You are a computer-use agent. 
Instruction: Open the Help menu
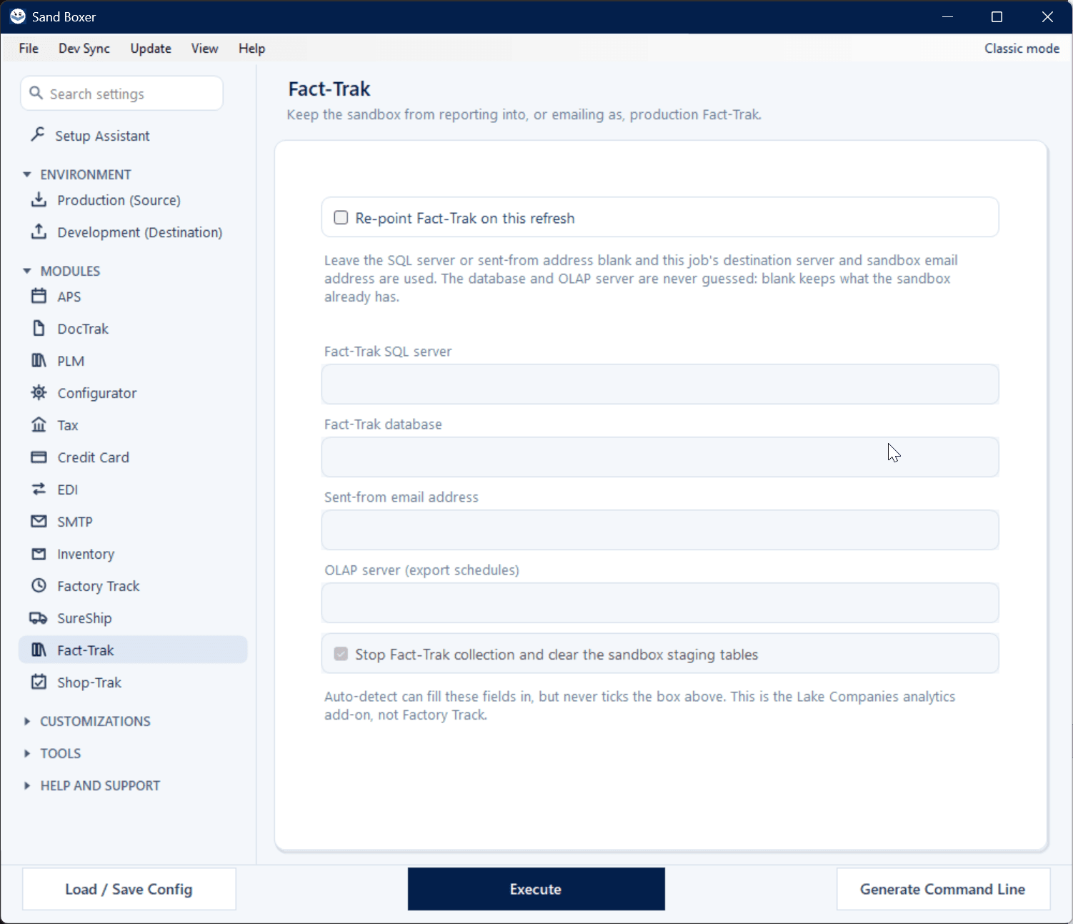click(251, 48)
